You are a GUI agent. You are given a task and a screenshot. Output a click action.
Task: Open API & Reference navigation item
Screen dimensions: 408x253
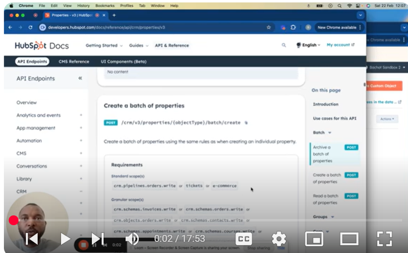point(172,45)
